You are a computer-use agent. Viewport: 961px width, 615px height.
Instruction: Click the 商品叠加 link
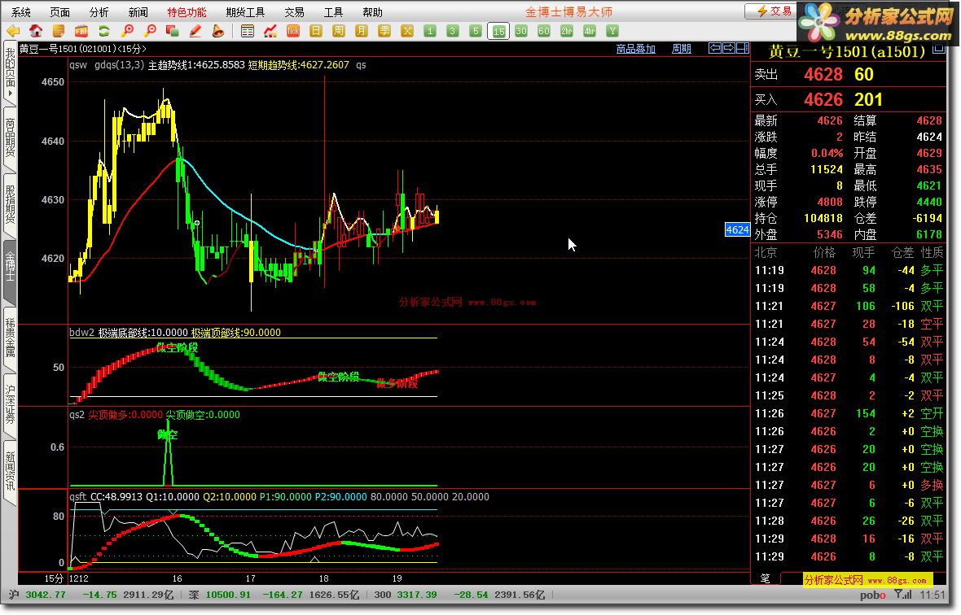[635, 49]
